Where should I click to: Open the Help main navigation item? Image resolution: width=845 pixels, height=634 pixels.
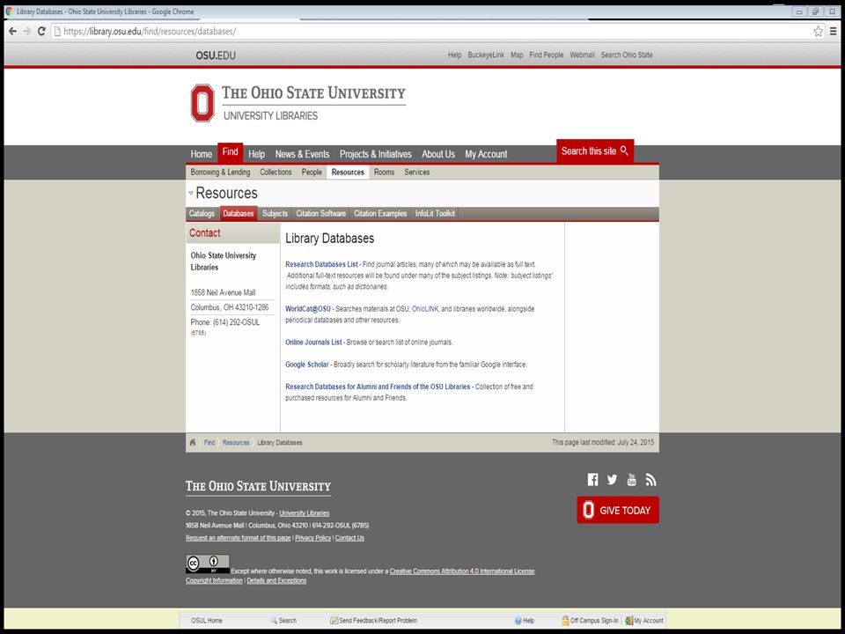coord(256,154)
